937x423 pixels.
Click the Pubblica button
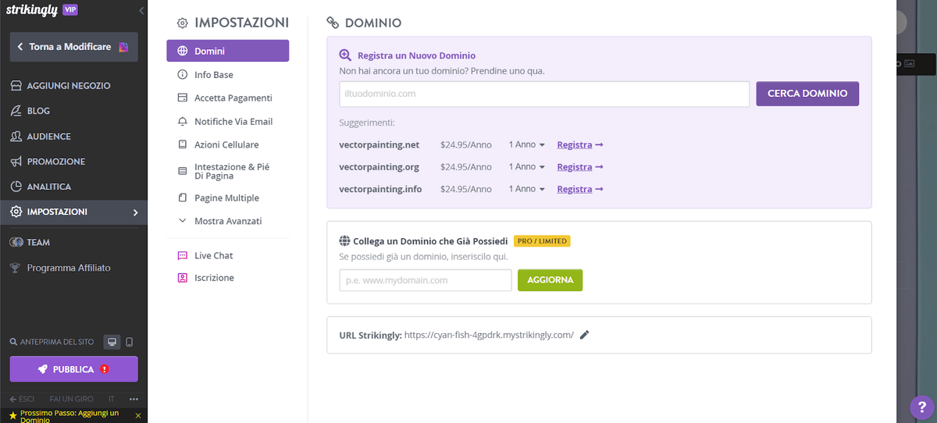coord(73,369)
